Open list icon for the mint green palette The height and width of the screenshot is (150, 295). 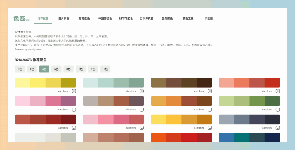142,91
